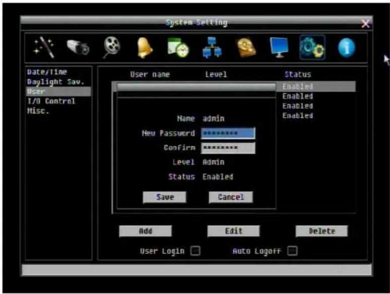
Task: Open the alarm bell settings icon
Action: pos(145,48)
